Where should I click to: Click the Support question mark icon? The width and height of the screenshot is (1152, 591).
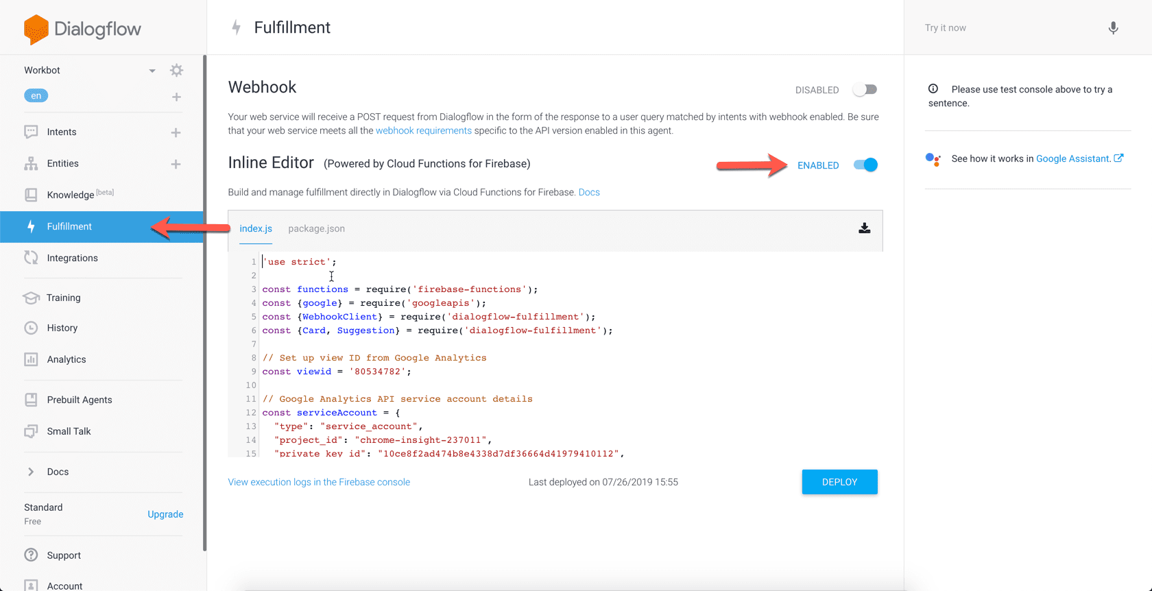click(31, 555)
